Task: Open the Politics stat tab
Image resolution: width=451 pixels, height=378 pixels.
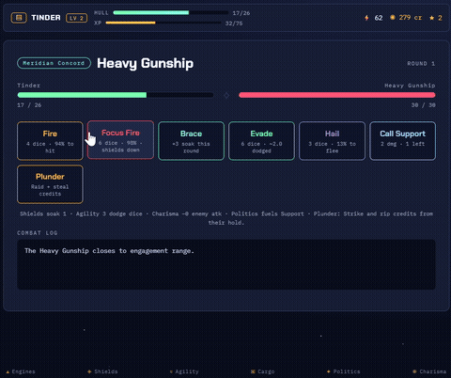Action: click(344, 371)
